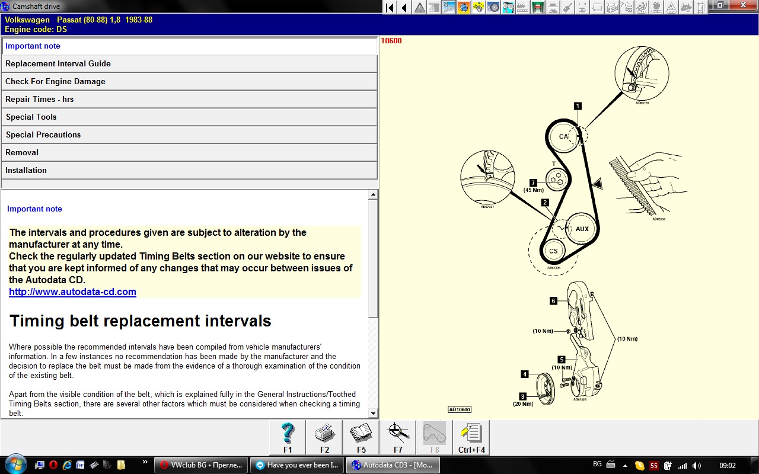Click the F8 timing belt button
The height and width of the screenshot is (474, 759).
pos(435,438)
